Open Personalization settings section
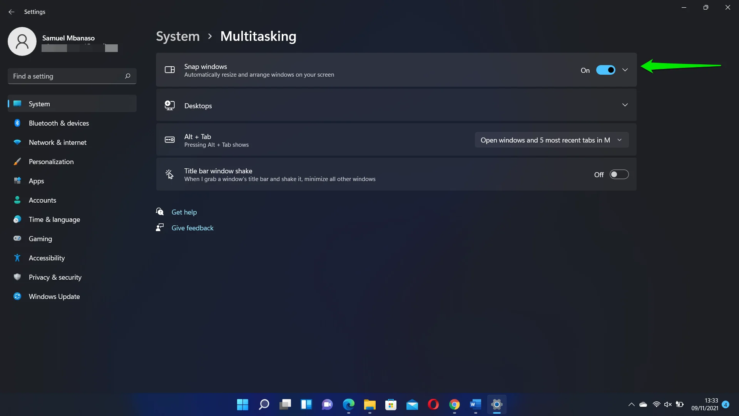This screenshot has height=416, width=739. (51, 161)
